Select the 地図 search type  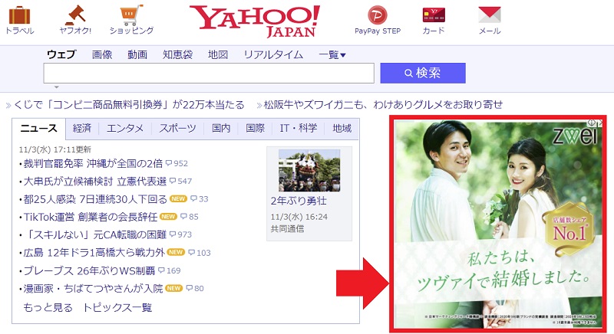[x=218, y=54]
